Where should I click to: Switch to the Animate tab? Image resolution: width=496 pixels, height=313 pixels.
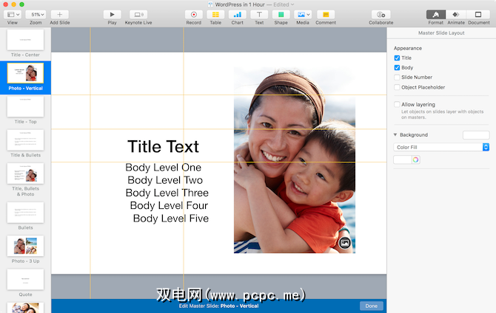coord(456,14)
